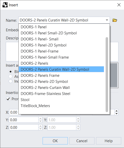The image size is (124, 148).
Task: Close the Insert dialog window
Action: pos(119,5)
